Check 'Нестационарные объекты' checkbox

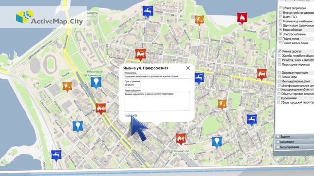tap(279, 89)
